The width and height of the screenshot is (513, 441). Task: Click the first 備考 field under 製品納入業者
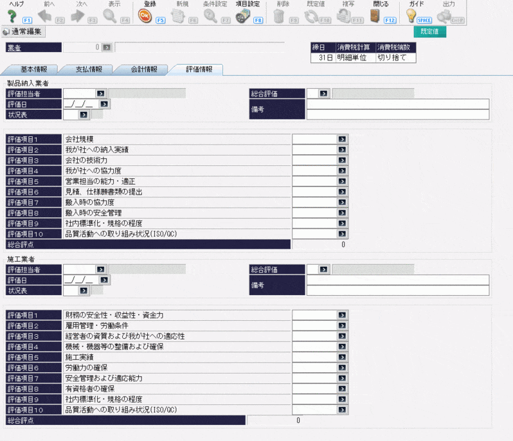click(x=397, y=104)
